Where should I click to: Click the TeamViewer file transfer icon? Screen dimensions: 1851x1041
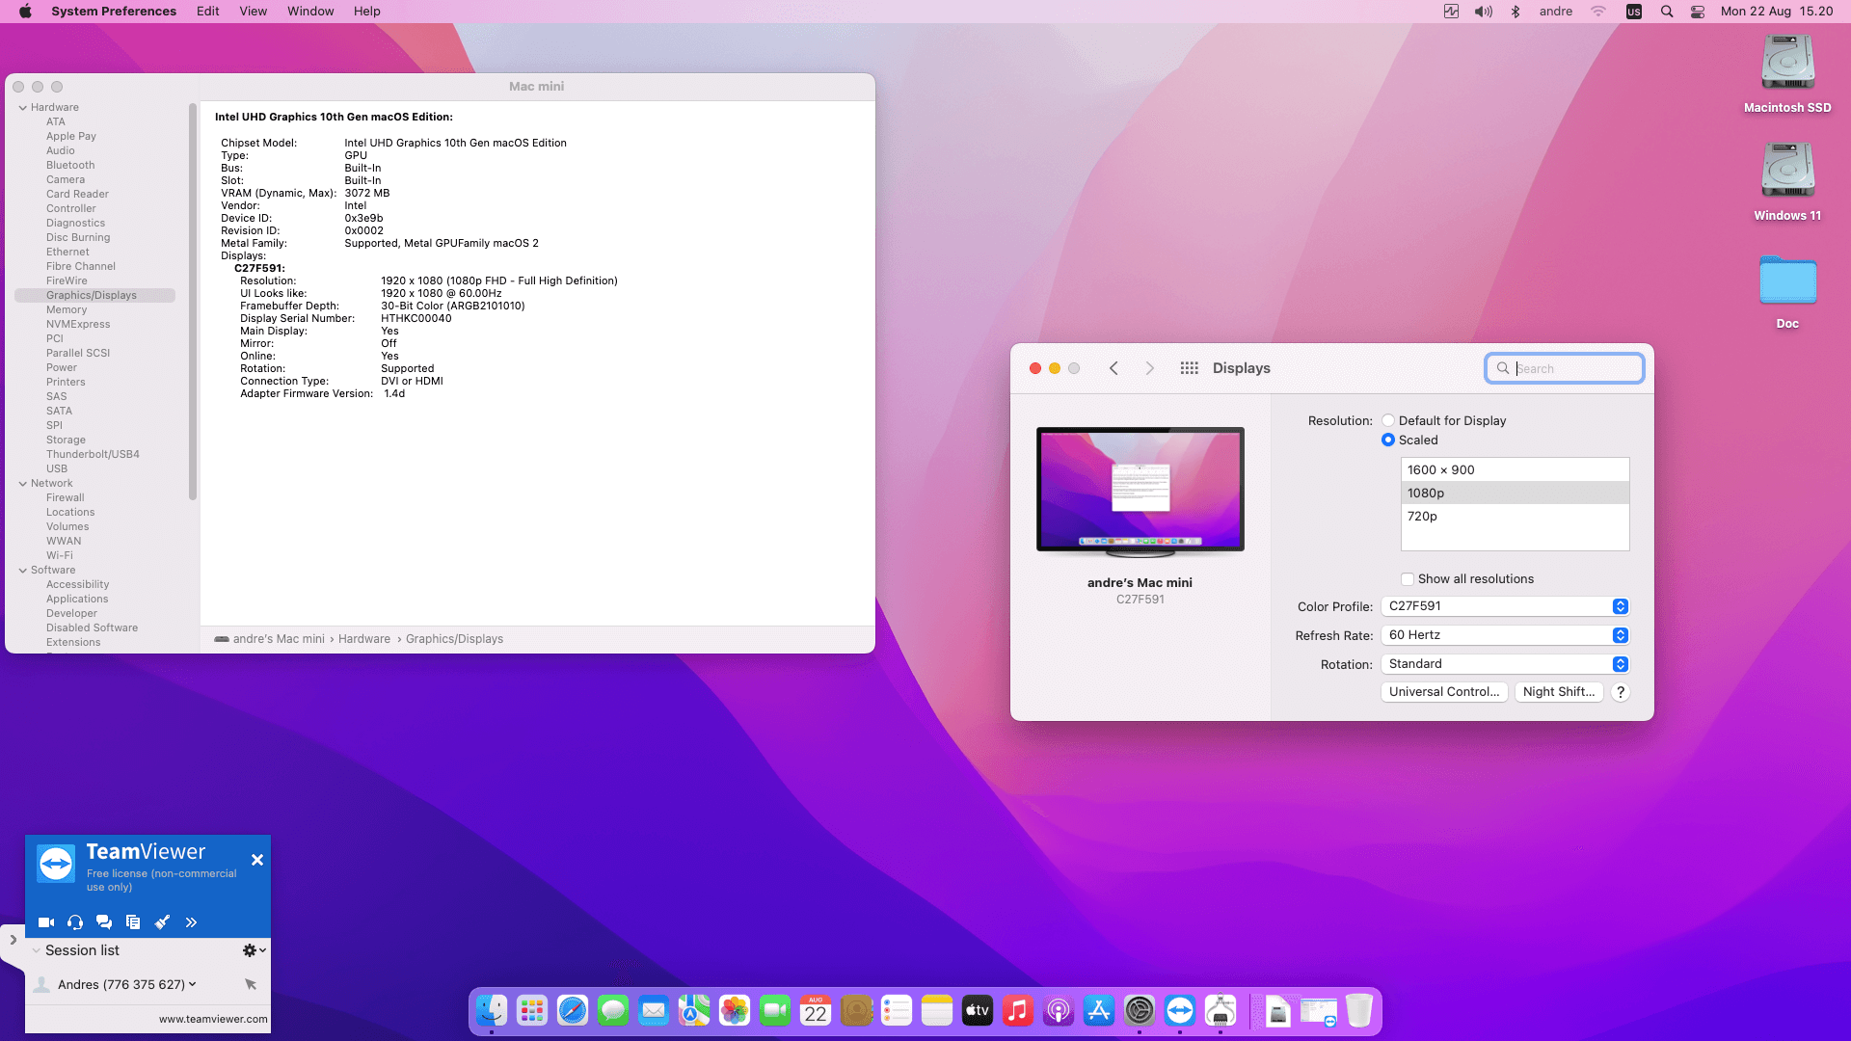coord(133,922)
